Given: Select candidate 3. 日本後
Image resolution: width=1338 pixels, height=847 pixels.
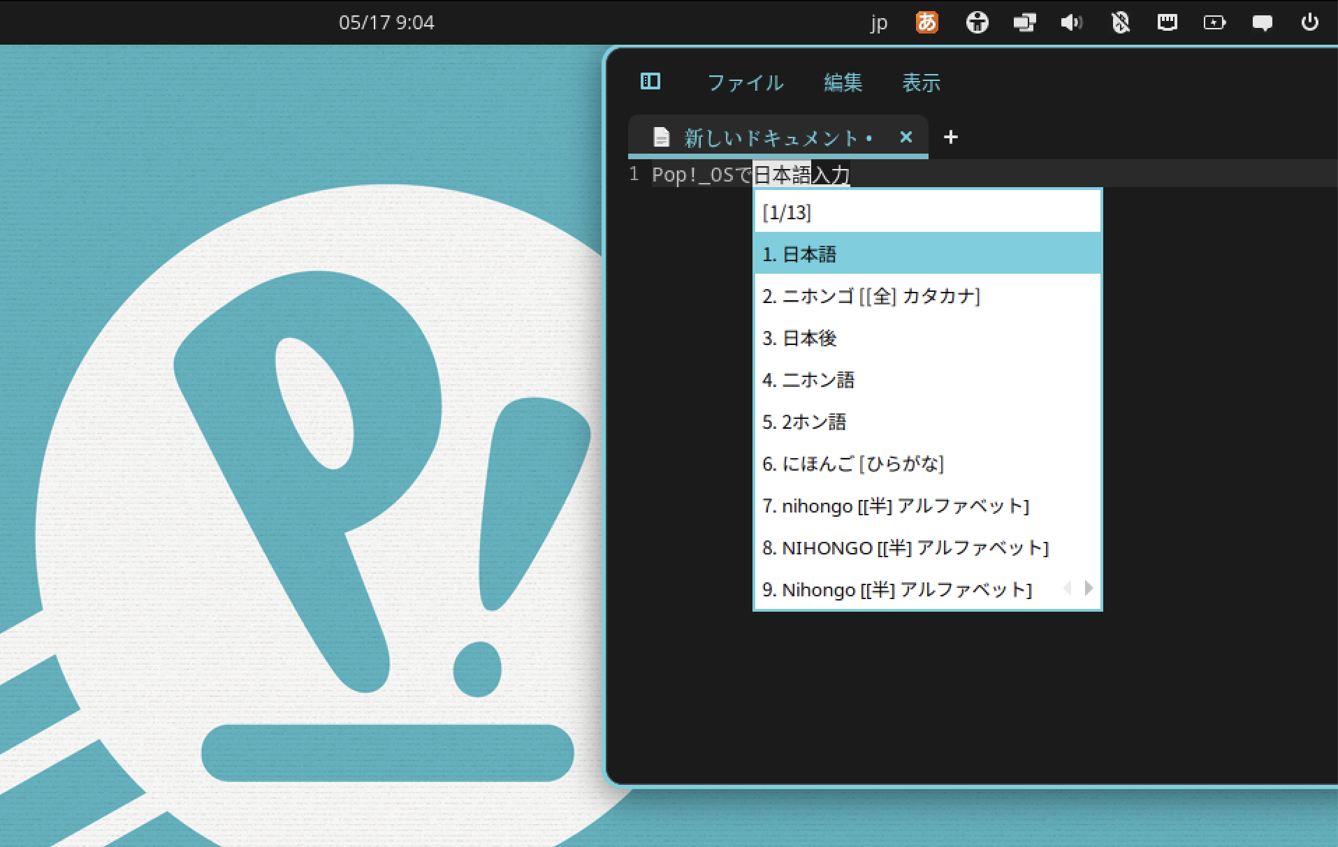Looking at the screenshot, I should [x=927, y=338].
